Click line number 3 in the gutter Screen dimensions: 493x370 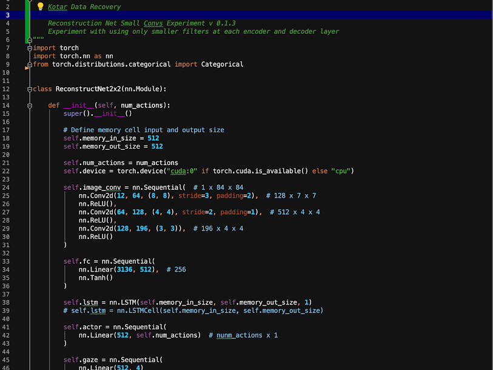(x=7, y=15)
